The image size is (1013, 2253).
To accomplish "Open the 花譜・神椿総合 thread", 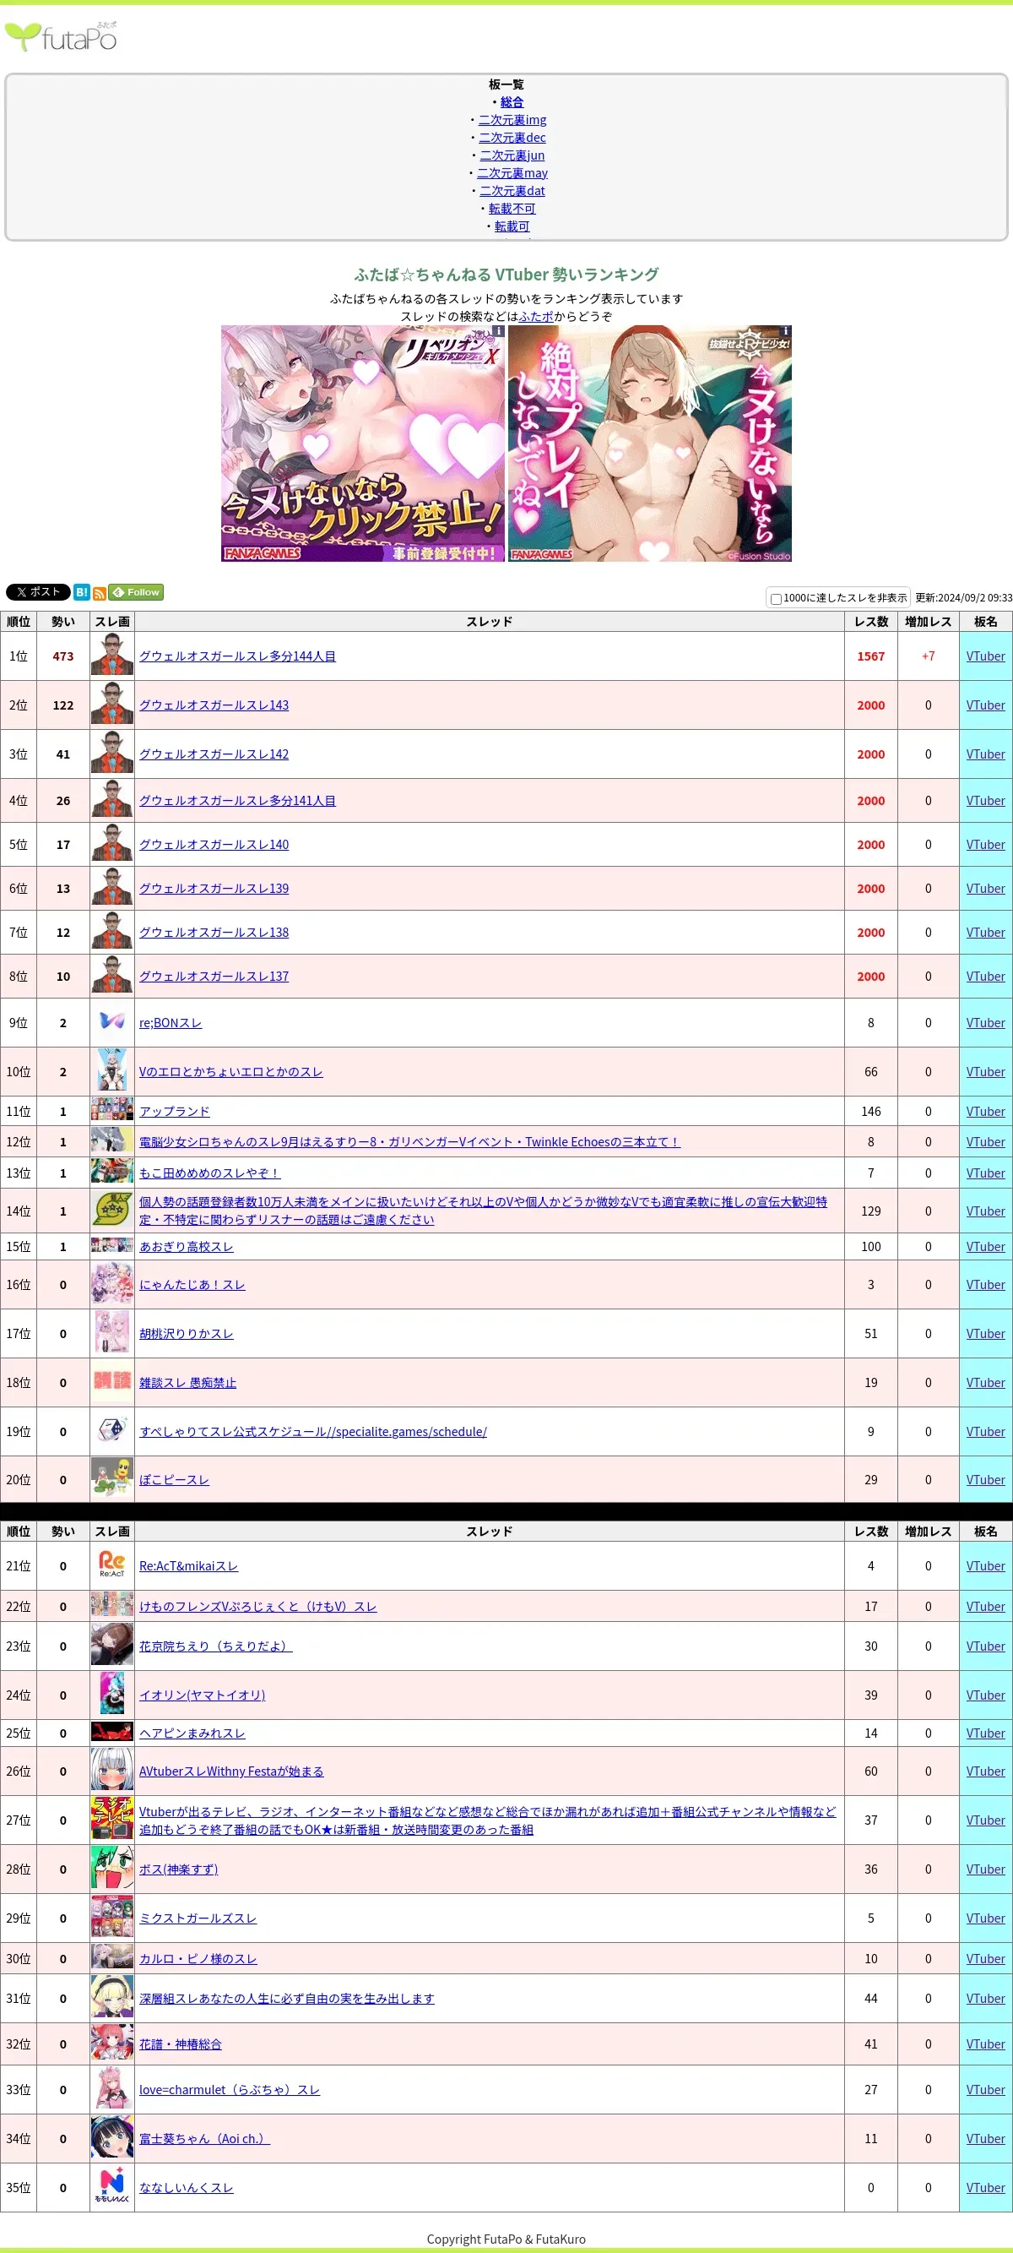I will 180,2044.
